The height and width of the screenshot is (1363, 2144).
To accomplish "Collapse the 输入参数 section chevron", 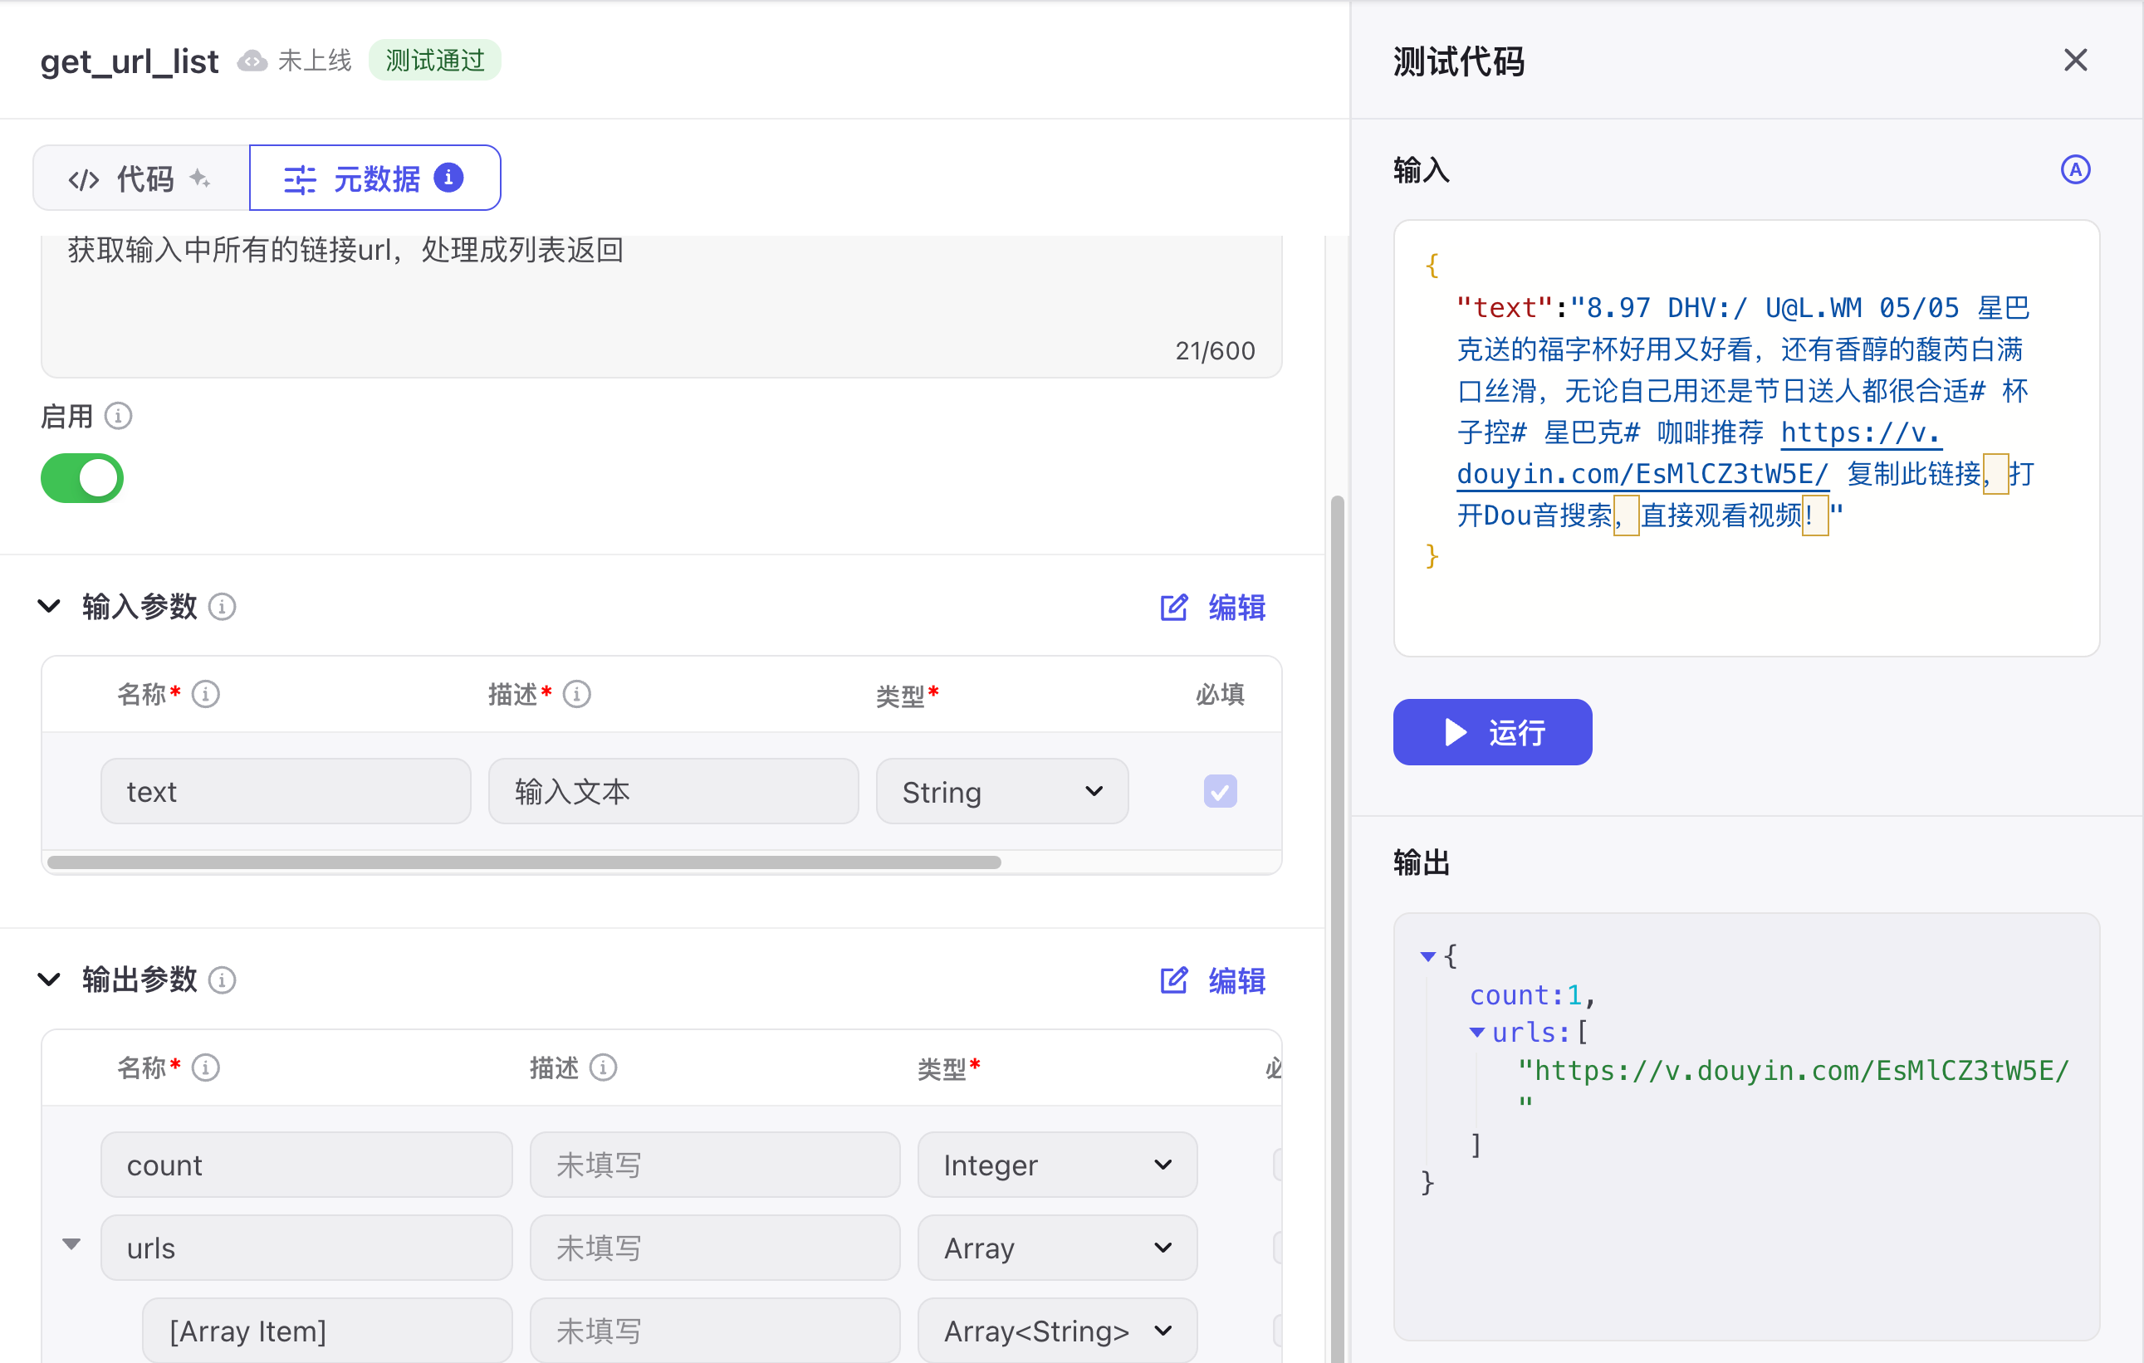I will point(49,606).
